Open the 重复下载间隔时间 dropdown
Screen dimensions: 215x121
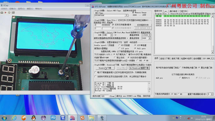(x=212, y=94)
